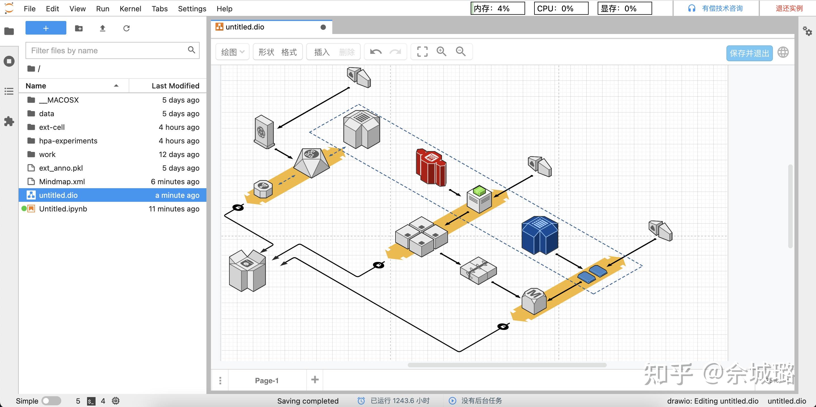Toggle the Simple mode switch
This screenshot has height=407, width=816.
click(51, 401)
